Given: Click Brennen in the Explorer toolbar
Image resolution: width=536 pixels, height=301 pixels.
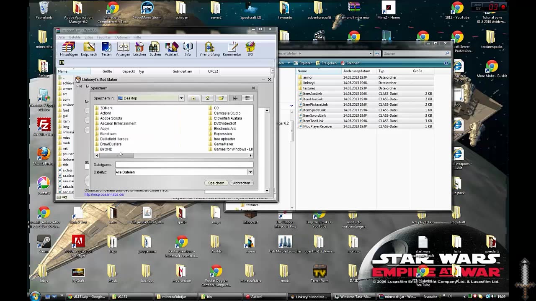Looking at the screenshot, I should click(x=350, y=63).
